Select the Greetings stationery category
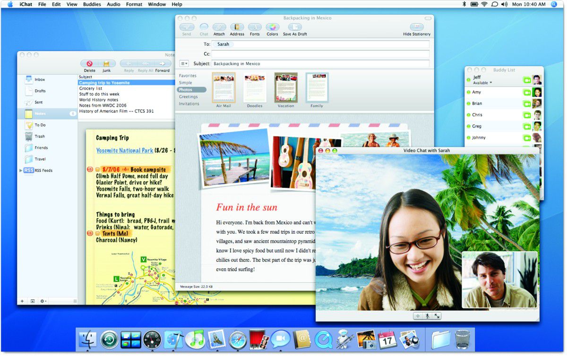The width and height of the screenshot is (567, 356). pos(189,97)
